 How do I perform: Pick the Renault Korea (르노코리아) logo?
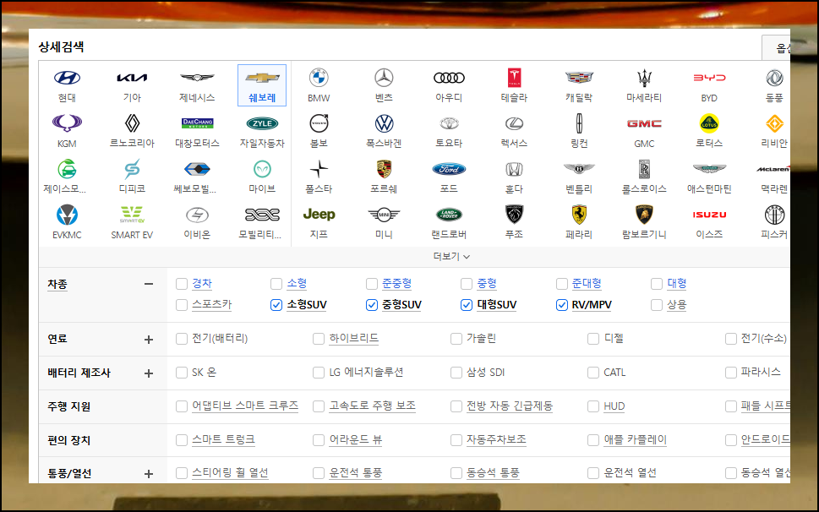[132, 123]
